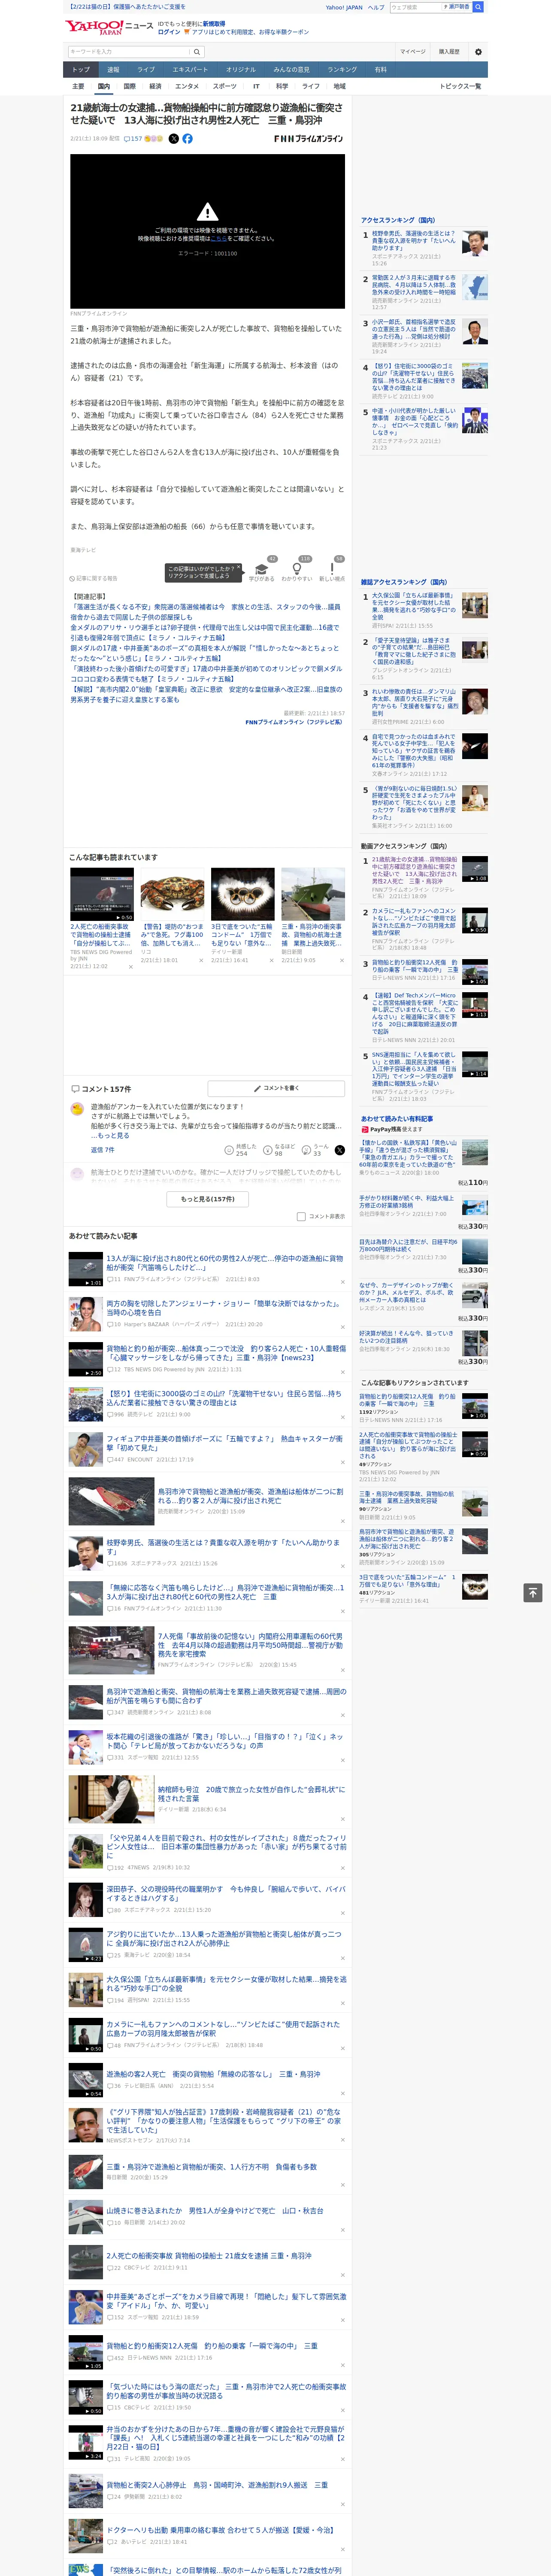Open comment count 157 near article date
Viewport: 551px width, 2576px height.
133,139
